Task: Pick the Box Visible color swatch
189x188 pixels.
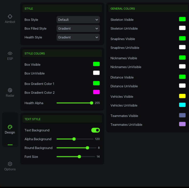Action: pos(96,64)
